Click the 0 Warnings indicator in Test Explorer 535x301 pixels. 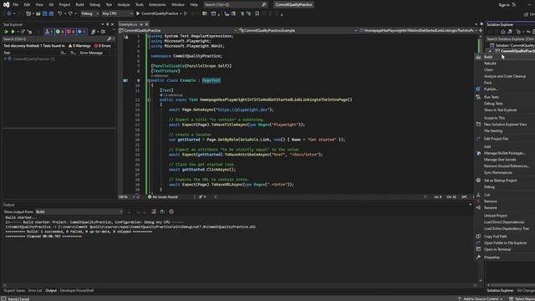pos(79,46)
